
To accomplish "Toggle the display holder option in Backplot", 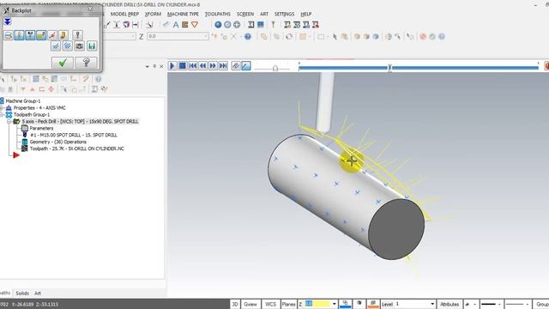I will [x=30, y=35].
